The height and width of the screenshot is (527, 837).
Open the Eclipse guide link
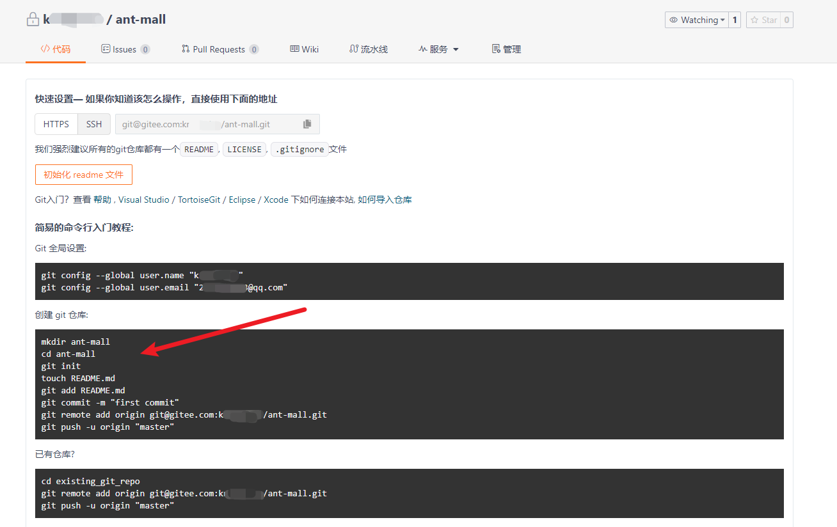click(242, 200)
